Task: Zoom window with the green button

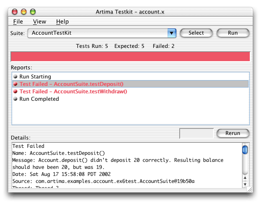Action: [33, 12]
